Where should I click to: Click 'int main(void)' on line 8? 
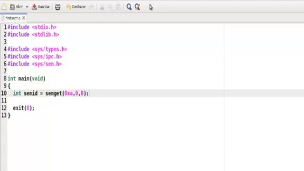[27, 78]
